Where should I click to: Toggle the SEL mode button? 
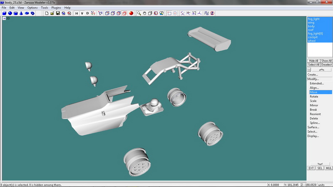click(x=320, y=168)
